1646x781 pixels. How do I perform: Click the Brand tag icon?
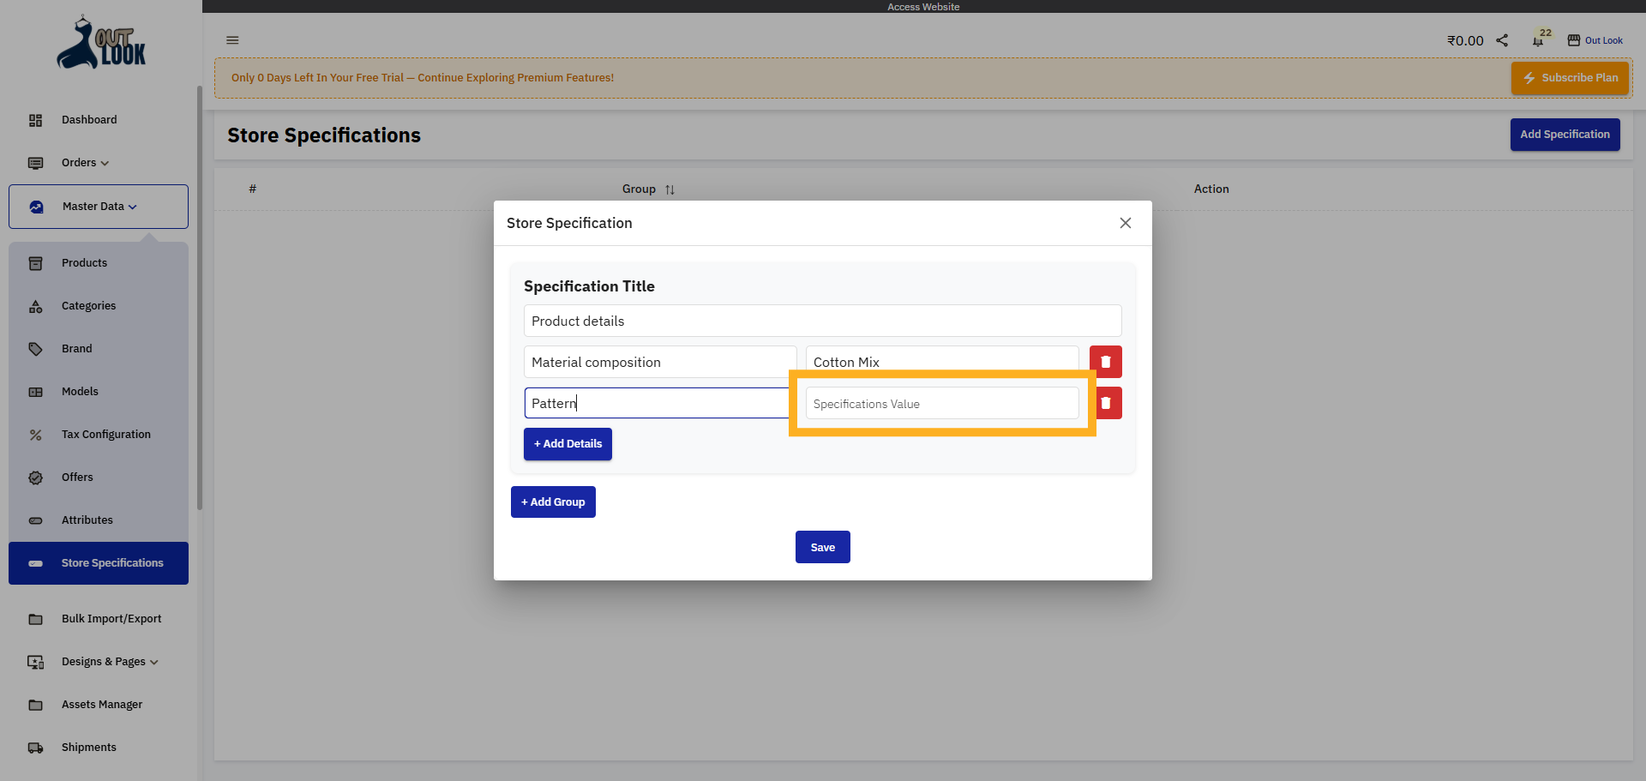(35, 349)
